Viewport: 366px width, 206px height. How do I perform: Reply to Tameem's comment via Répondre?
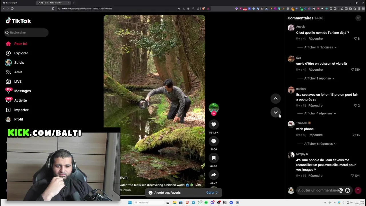coord(316,135)
